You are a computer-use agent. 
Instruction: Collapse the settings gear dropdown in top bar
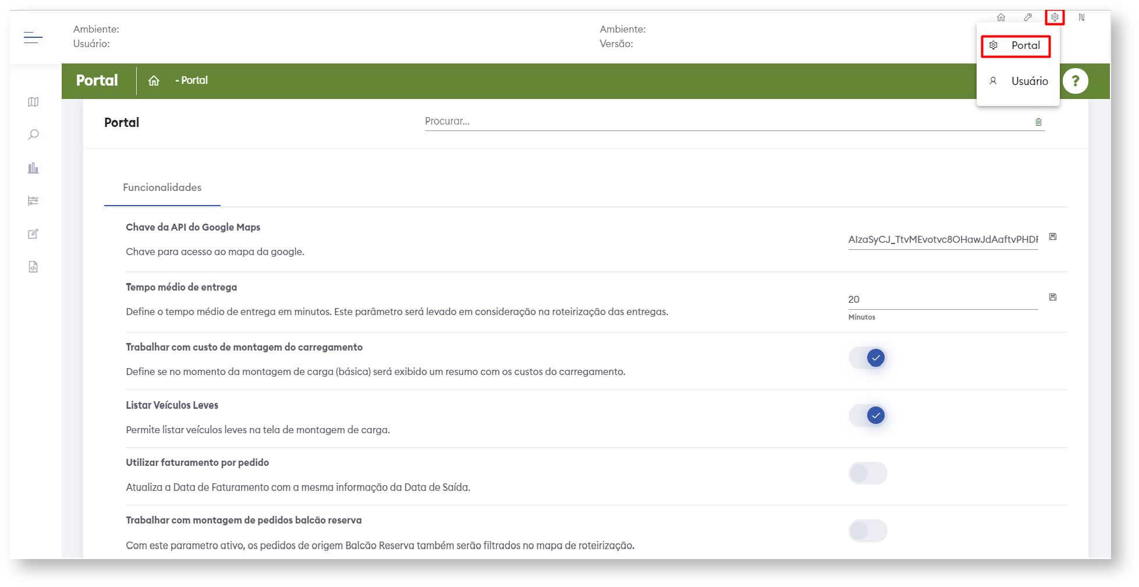click(x=1055, y=17)
